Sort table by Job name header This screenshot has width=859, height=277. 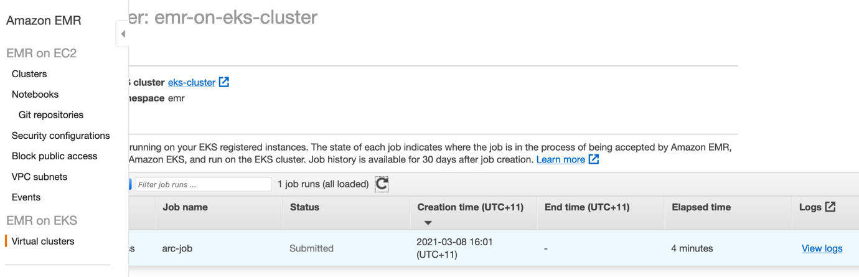pos(185,207)
